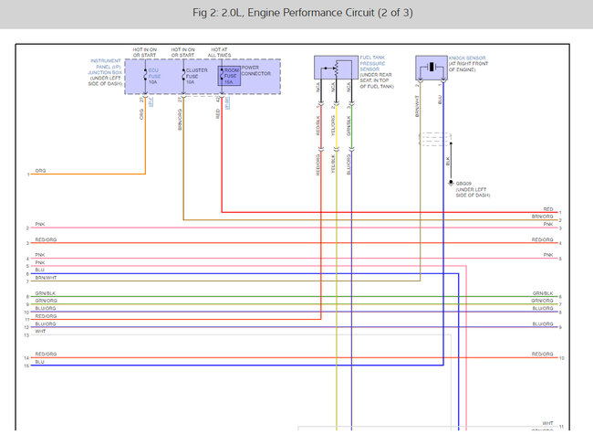Open the Knock Sensor component link

pos(467,58)
